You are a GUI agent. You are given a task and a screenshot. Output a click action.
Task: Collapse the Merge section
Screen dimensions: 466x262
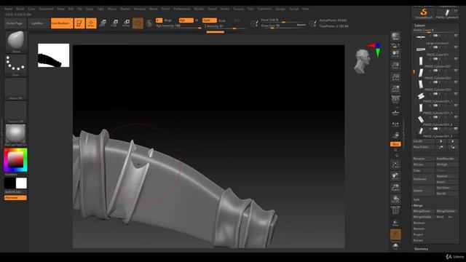418,205
